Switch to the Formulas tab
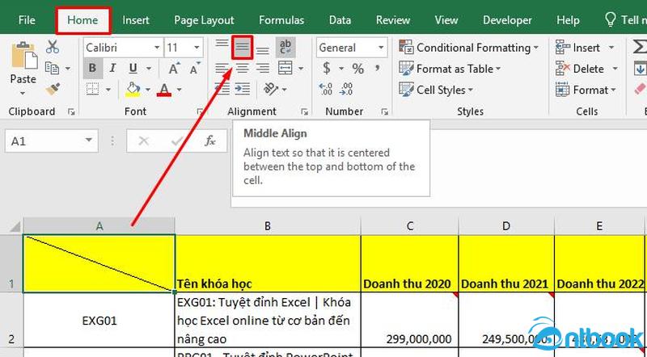 (281, 20)
